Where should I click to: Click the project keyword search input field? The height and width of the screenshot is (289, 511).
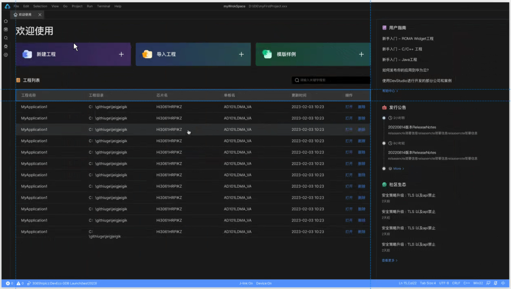point(330,80)
